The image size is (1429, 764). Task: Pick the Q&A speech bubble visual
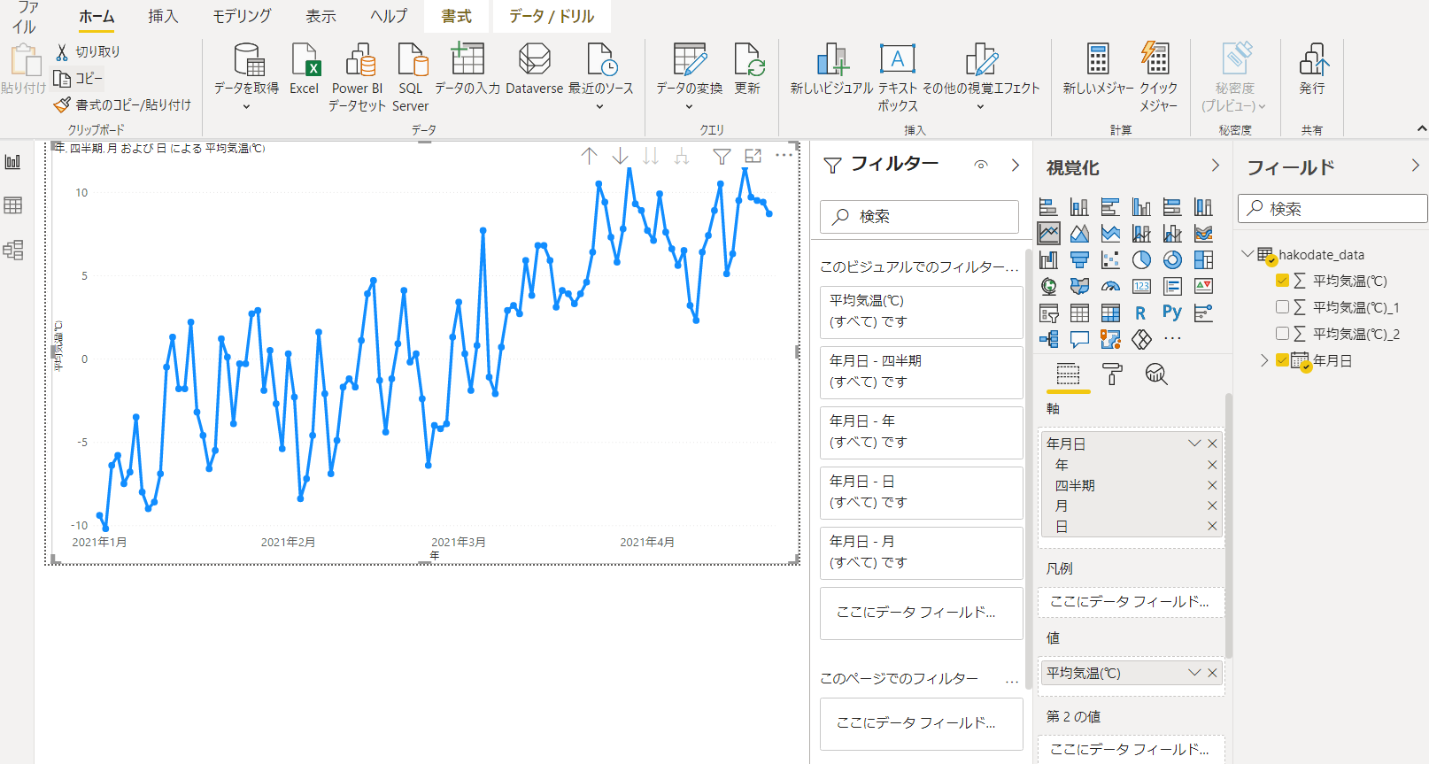[x=1079, y=339]
